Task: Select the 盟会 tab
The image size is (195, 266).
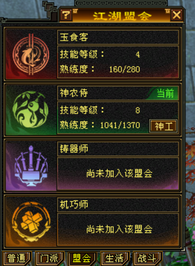Action: pyautogui.click(x=82, y=259)
